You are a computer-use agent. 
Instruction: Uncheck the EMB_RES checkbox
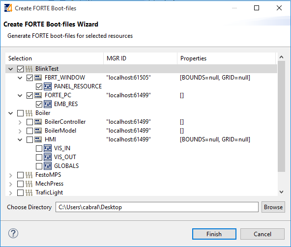pos(39,104)
